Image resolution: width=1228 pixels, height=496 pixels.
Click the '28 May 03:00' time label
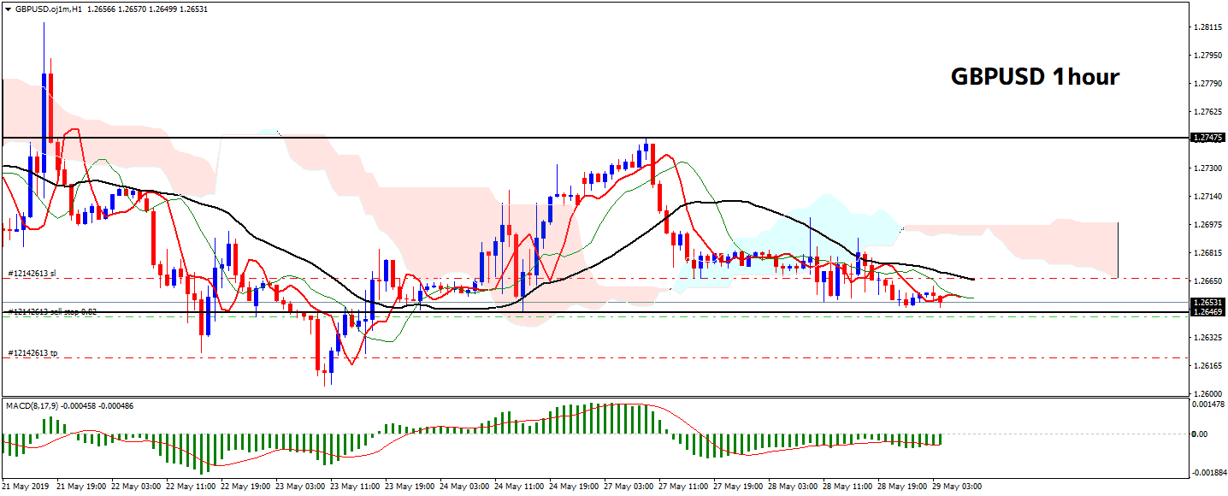point(794,487)
